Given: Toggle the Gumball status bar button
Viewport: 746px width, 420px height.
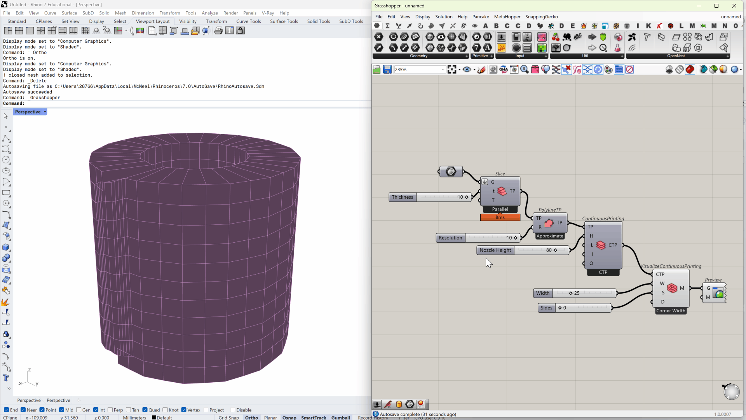Looking at the screenshot, I should 340,417.
